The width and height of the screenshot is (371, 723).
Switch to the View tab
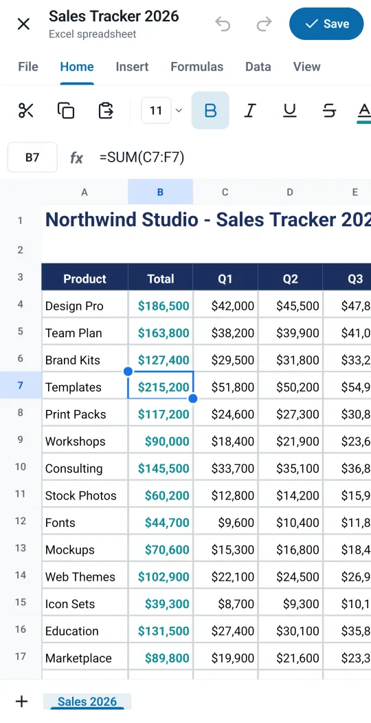[x=306, y=67]
